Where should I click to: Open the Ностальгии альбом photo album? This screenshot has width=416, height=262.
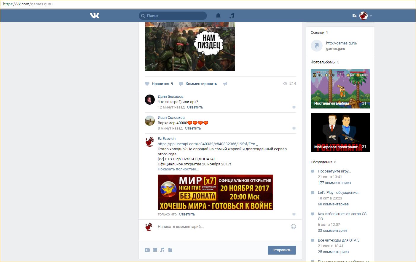(x=340, y=89)
